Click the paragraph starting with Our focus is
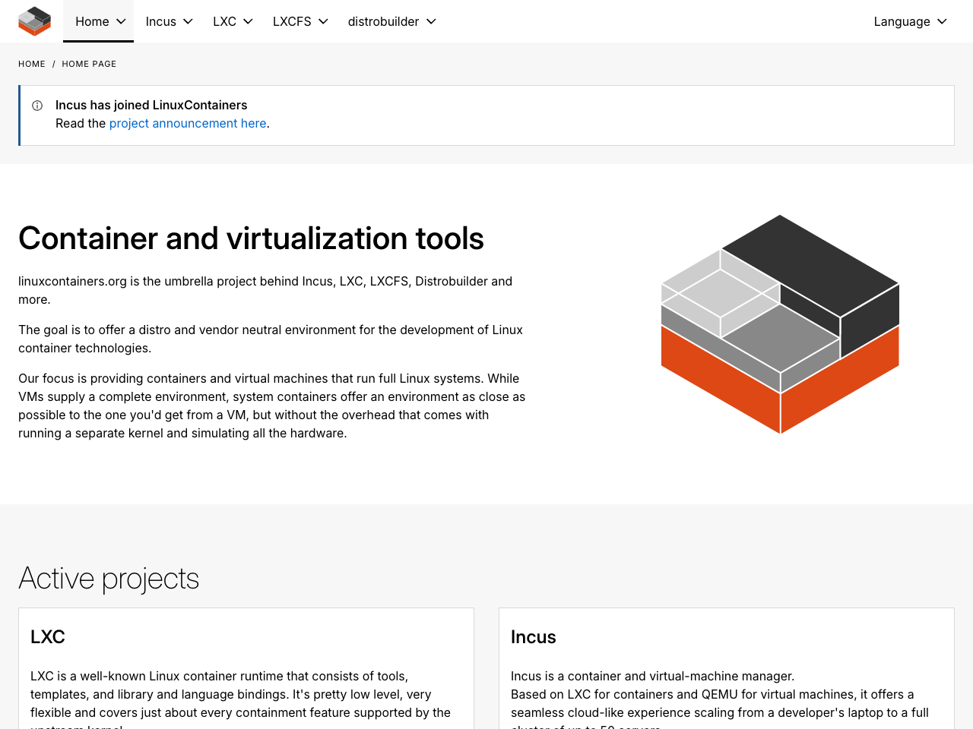The height and width of the screenshot is (729, 973). (x=272, y=406)
